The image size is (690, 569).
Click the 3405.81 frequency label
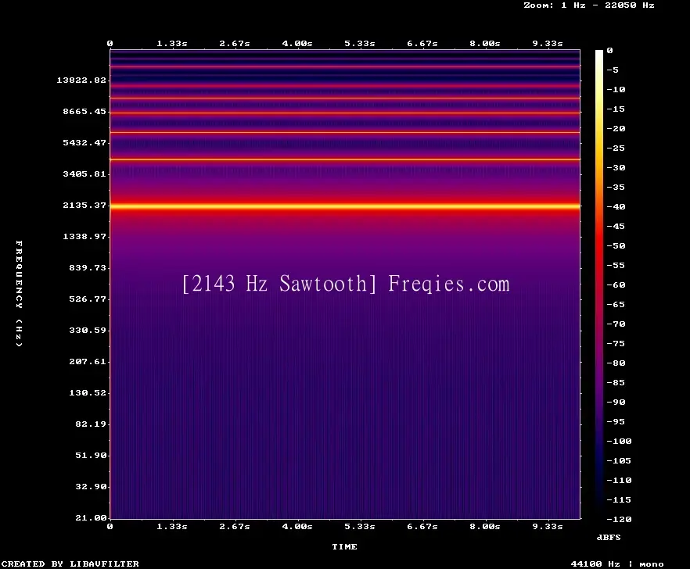pyautogui.click(x=84, y=174)
